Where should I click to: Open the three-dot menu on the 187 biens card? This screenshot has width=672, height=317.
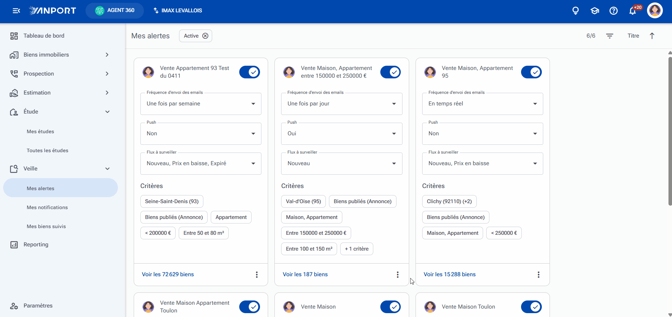(x=398, y=274)
